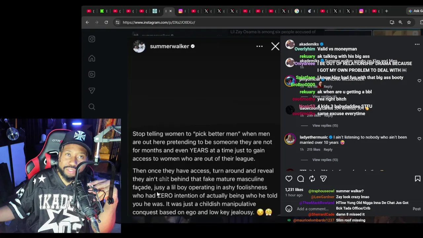Open the Search magnifier in the sidebar
The image size is (423, 238).
(92, 106)
